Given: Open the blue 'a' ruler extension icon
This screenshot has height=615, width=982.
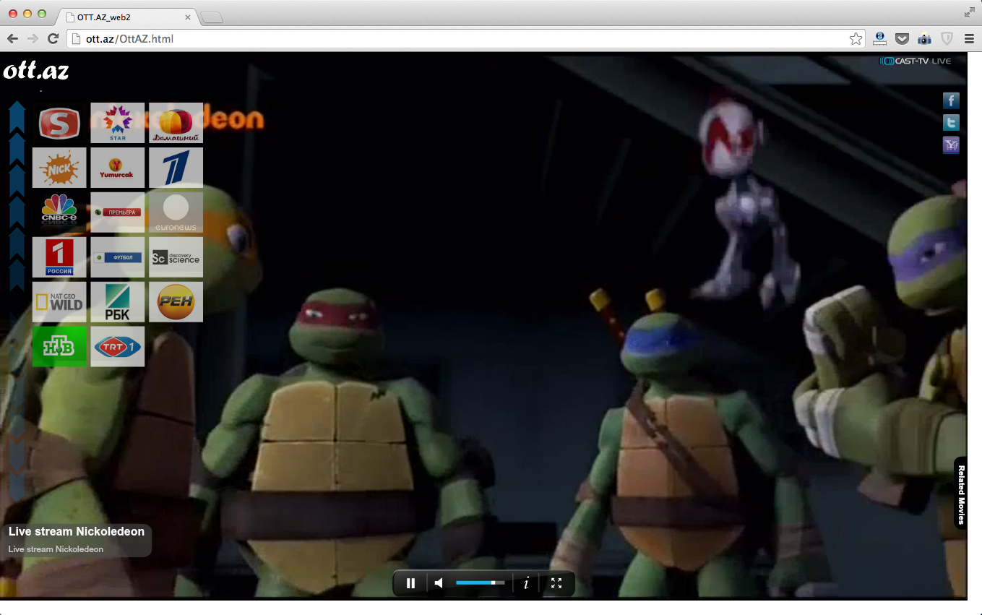Looking at the screenshot, I should pos(879,39).
